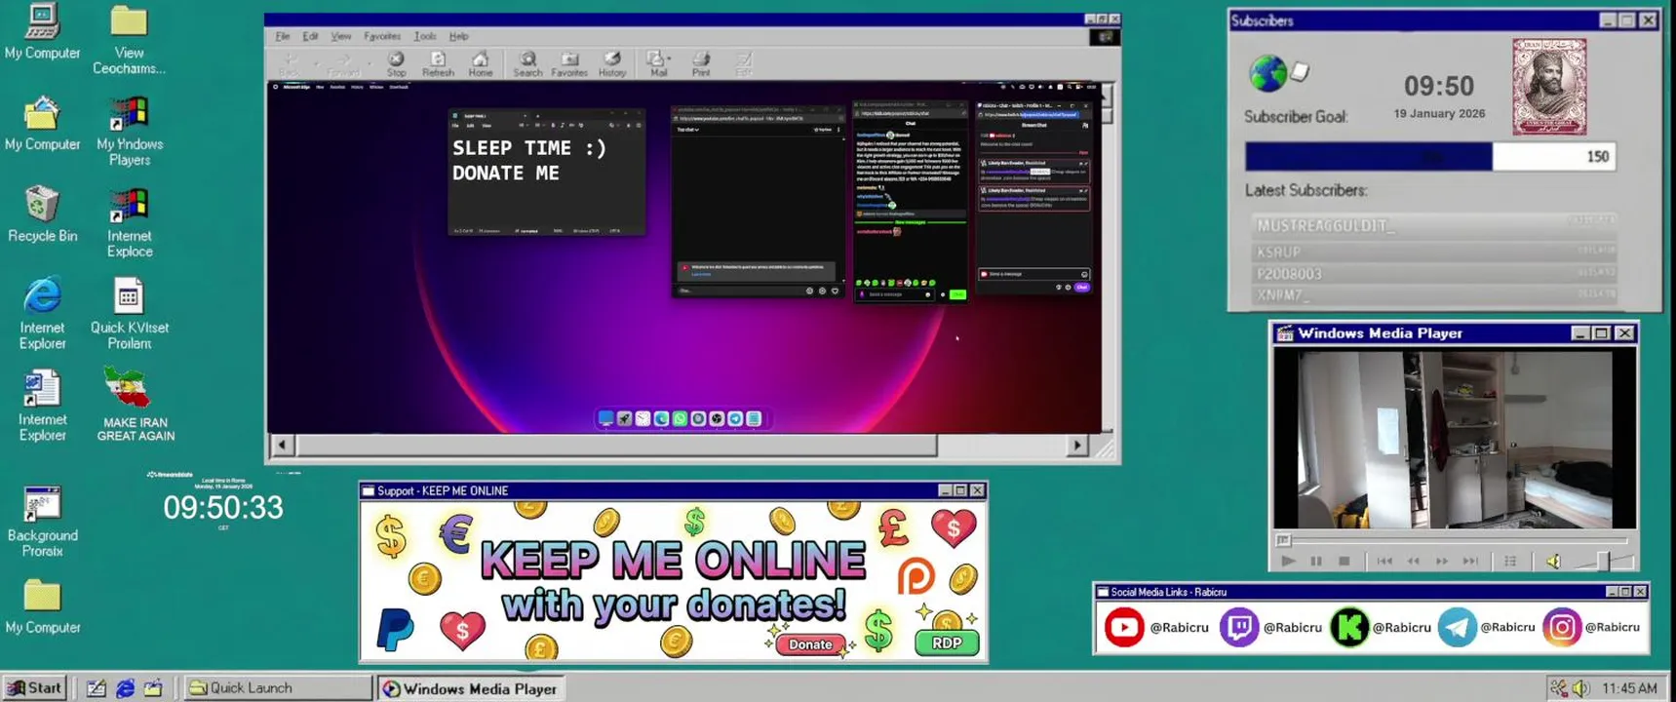Select subscriber KSRUP in the list
1676x702 pixels.
pyautogui.click(x=1433, y=252)
